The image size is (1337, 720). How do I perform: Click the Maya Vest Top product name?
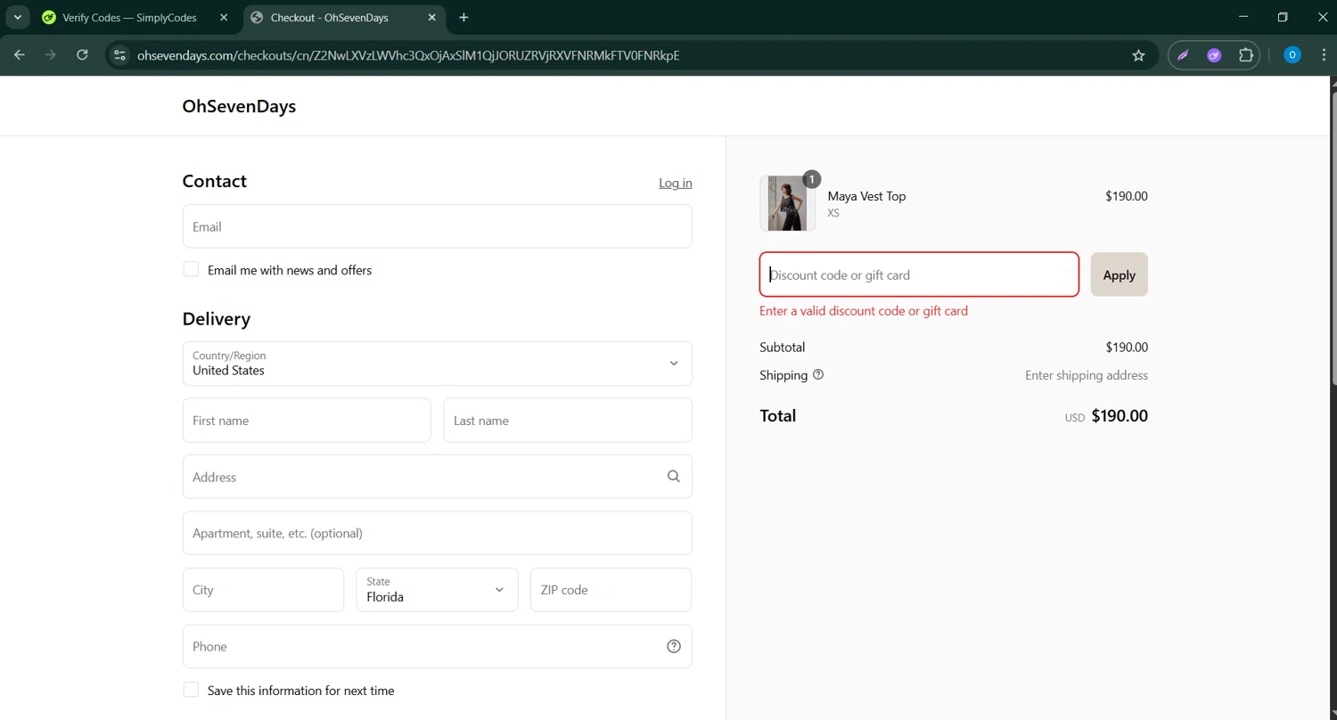coord(866,196)
